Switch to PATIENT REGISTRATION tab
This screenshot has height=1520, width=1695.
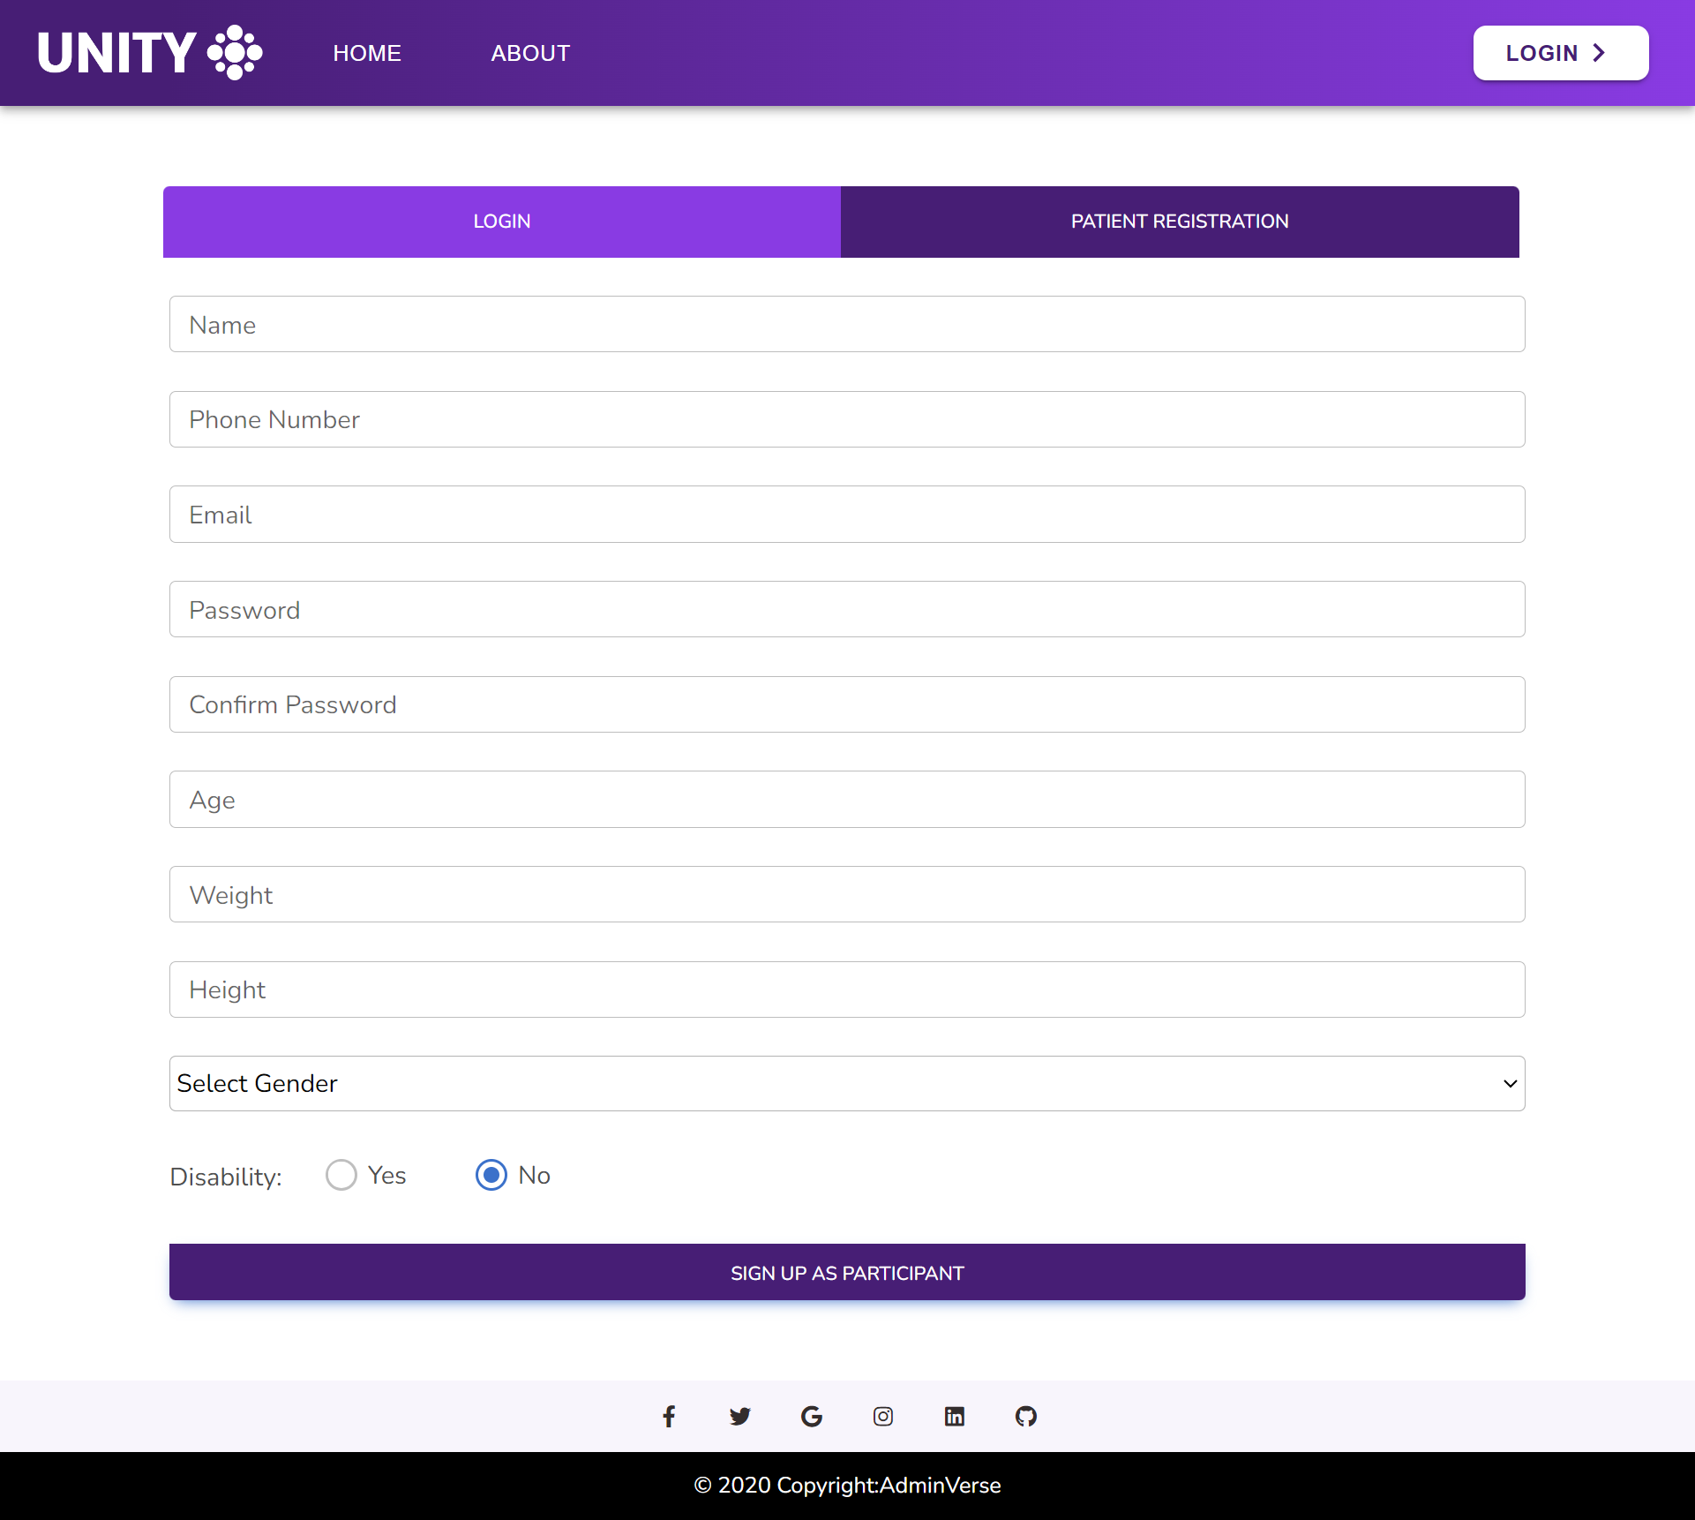(x=1181, y=222)
